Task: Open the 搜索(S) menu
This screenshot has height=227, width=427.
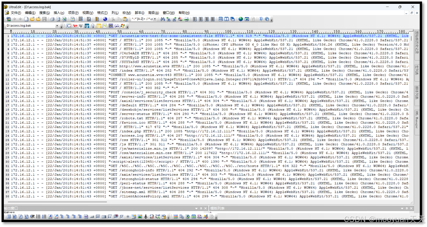Action: 44,13
